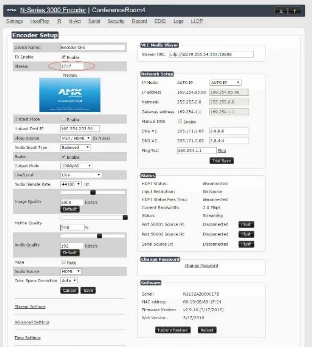Open the Serial menu item
The image size is (312, 347).
[x=94, y=21]
